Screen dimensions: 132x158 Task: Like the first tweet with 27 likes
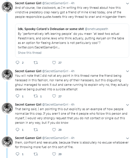[x=54, y=63]
